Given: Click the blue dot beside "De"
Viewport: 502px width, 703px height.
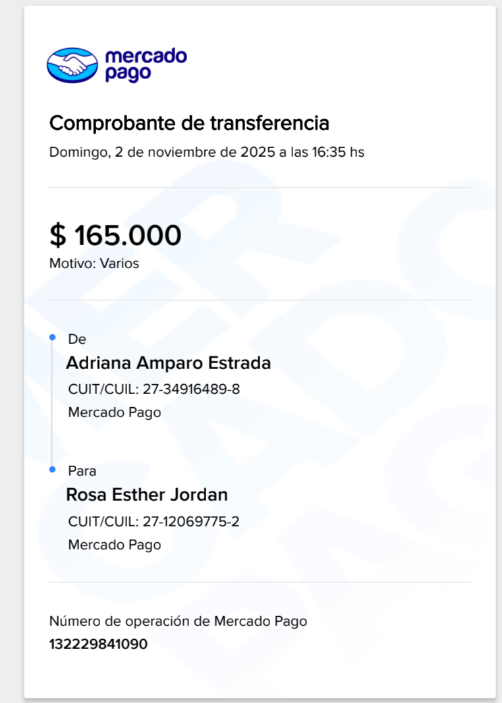Looking at the screenshot, I should tap(52, 338).
